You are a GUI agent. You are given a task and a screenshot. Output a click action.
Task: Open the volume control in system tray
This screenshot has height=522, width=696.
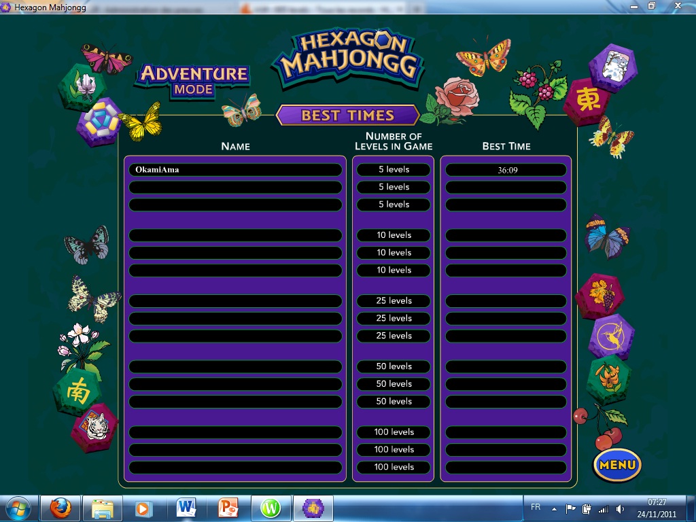(x=619, y=508)
